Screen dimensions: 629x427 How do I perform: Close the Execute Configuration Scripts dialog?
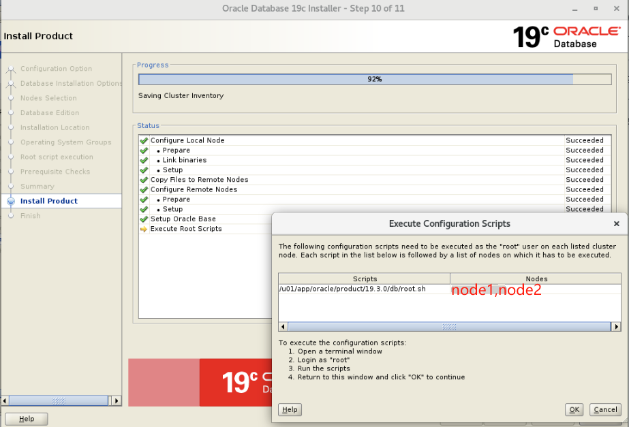[617, 224]
